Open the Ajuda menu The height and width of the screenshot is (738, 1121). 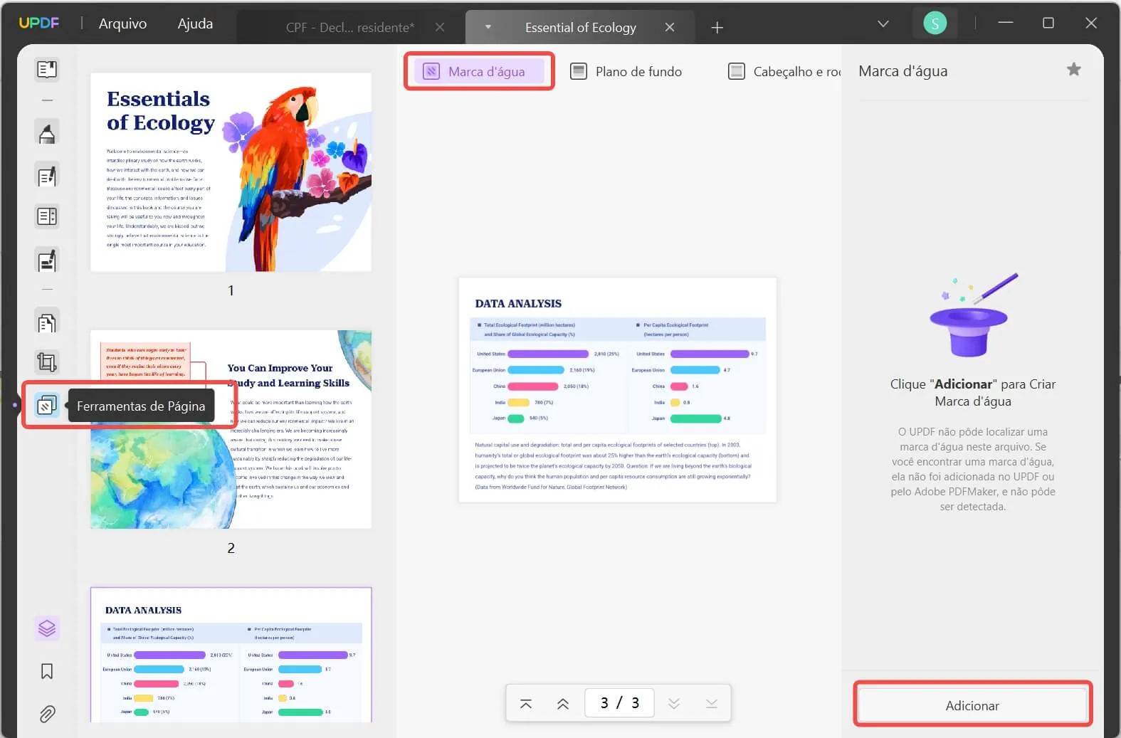click(x=195, y=23)
